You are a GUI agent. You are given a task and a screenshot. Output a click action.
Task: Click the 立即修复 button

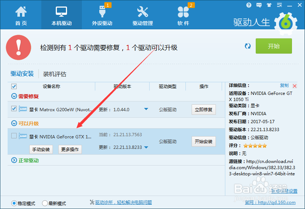point(204,110)
